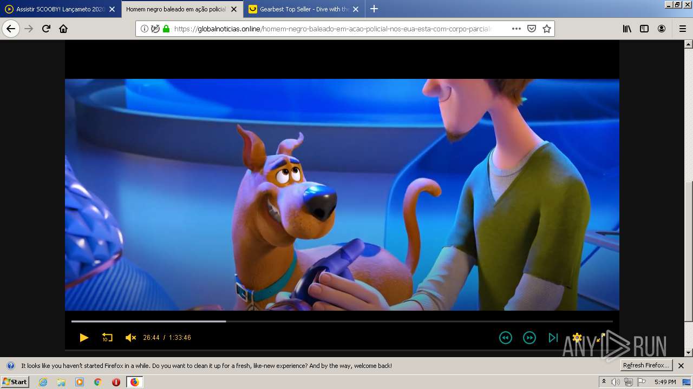
Task: Open Action Center flag icon
Action: point(642,382)
